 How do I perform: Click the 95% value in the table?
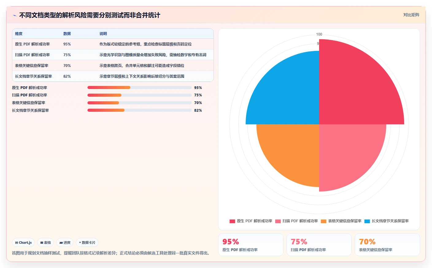67,44
